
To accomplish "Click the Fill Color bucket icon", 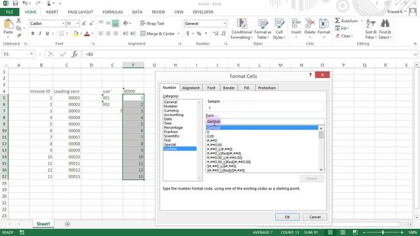I will (76, 33).
